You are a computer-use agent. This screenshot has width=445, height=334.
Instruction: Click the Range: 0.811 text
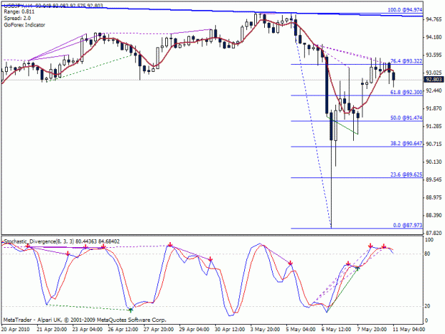(19, 12)
